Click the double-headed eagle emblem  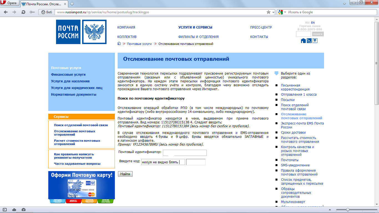(94, 32)
